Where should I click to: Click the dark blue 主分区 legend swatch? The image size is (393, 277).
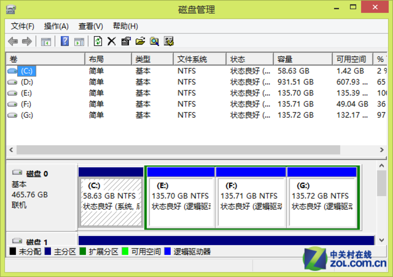pyautogui.click(x=48, y=251)
